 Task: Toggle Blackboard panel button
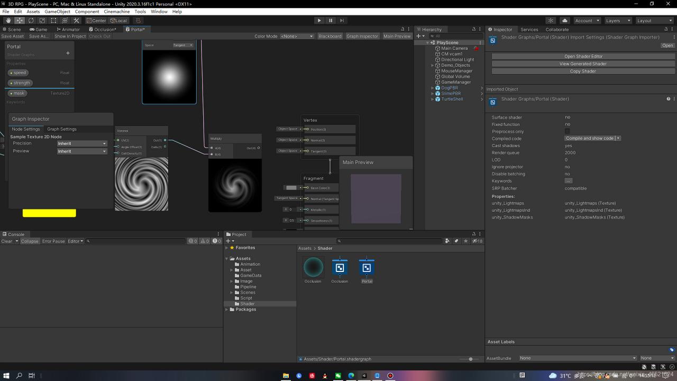coord(330,36)
